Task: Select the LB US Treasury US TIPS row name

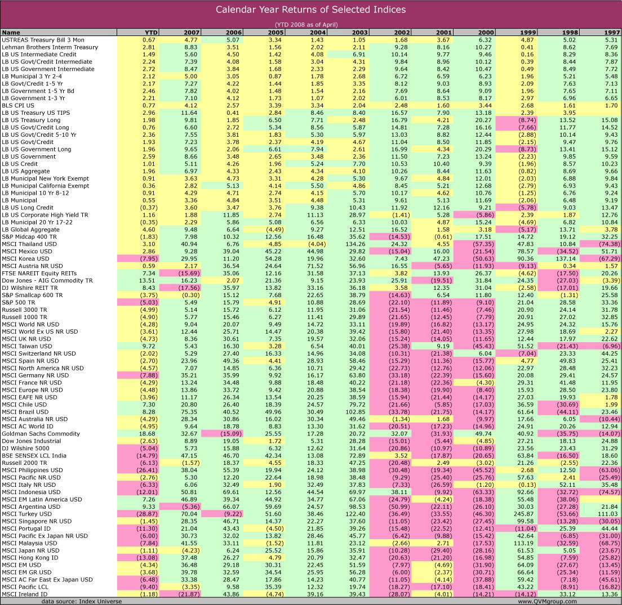Action: click(35, 113)
